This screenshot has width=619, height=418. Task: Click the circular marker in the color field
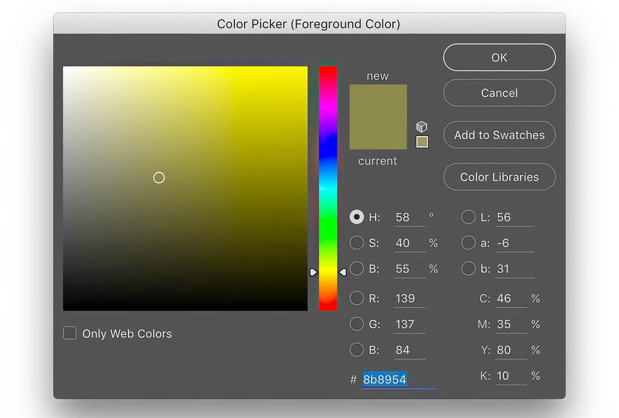[x=159, y=177]
